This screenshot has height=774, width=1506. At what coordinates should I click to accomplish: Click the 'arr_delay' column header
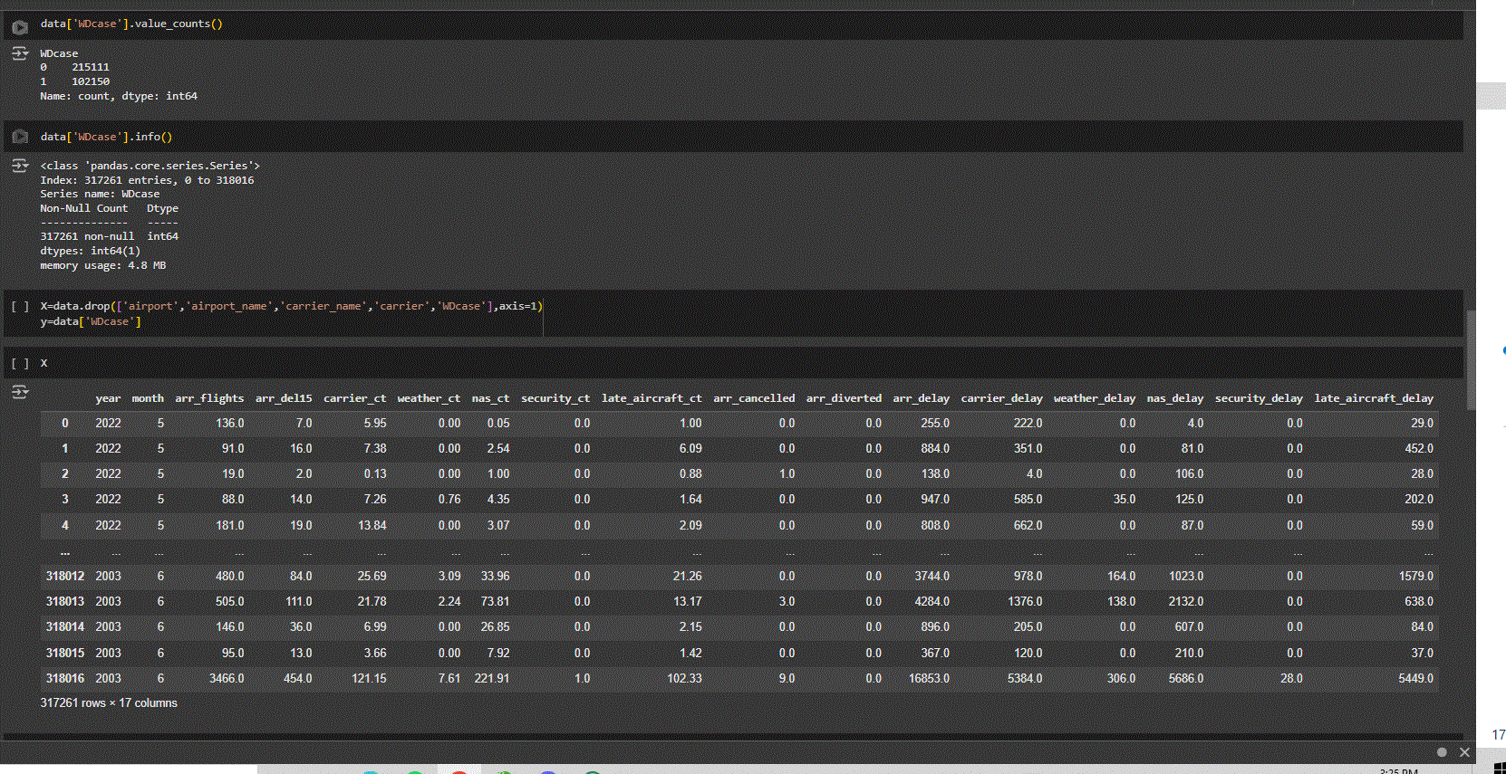pyautogui.click(x=921, y=398)
